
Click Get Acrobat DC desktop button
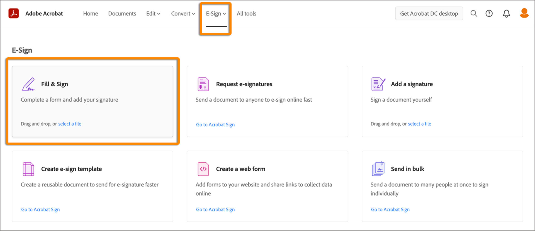(x=429, y=13)
